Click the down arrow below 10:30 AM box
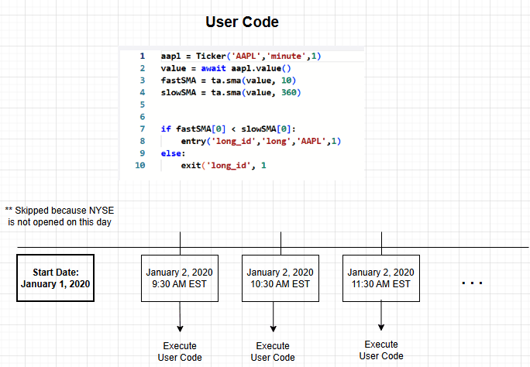The width and height of the screenshot is (530, 367). click(x=273, y=317)
